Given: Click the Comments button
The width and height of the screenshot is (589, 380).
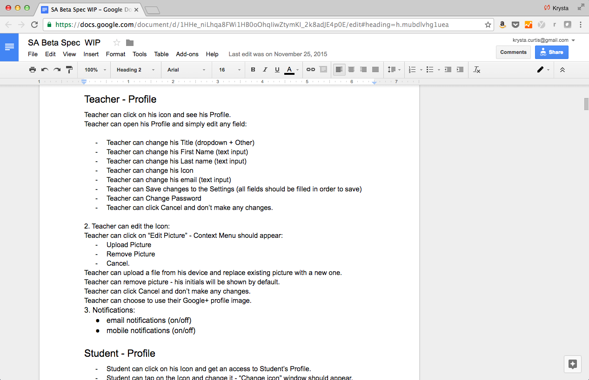Looking at the screenshot, I should tap(513, 52).
